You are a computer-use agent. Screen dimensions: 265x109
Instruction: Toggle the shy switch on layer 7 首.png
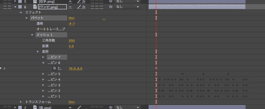coord(70,107)
